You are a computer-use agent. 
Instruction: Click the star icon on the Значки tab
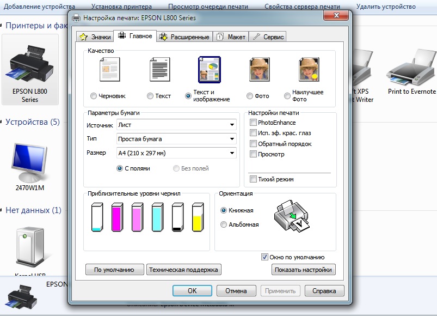tap(83, 37)
